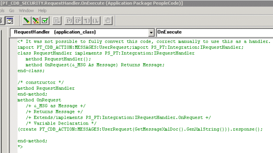Image resolution: width=273 pixels, height=153 pixels.
Task: Click the Find and Replace icon
Action: click(36, 21)
